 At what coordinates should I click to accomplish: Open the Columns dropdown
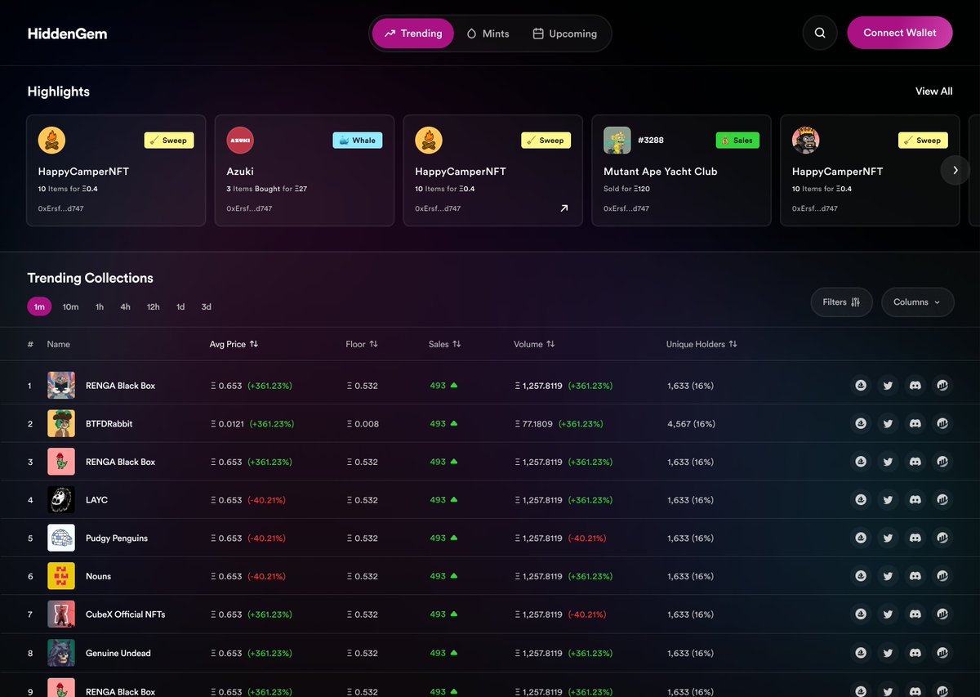[917, 302]
